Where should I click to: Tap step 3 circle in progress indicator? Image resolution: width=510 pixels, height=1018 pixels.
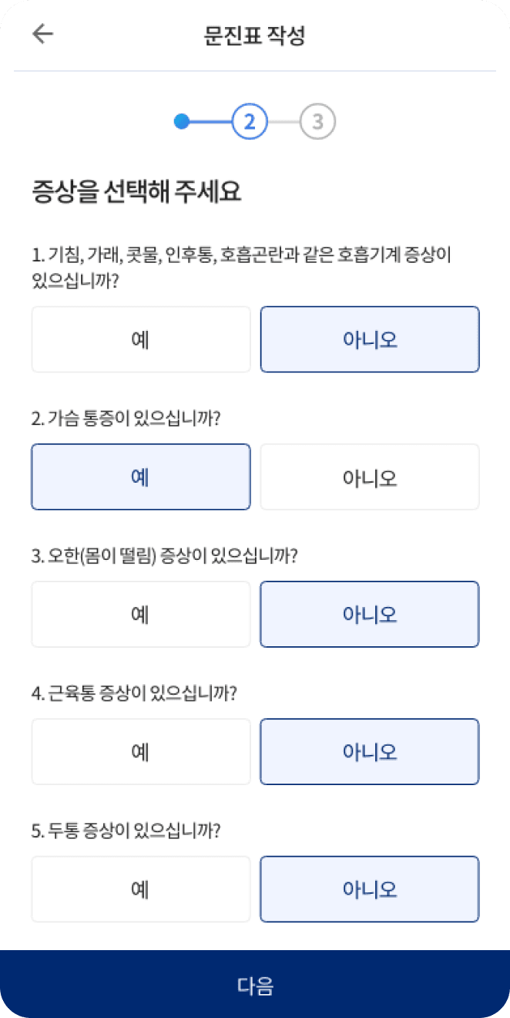(316, 121)
